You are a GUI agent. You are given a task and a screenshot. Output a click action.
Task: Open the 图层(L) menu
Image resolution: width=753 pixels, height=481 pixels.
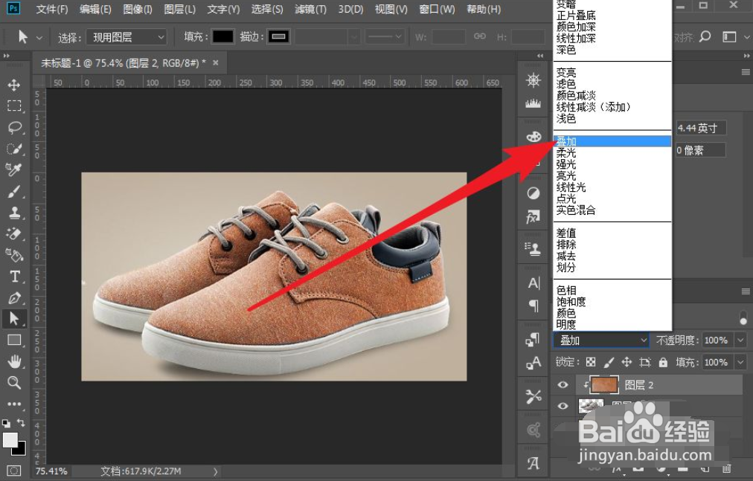[x=180, y=9]
